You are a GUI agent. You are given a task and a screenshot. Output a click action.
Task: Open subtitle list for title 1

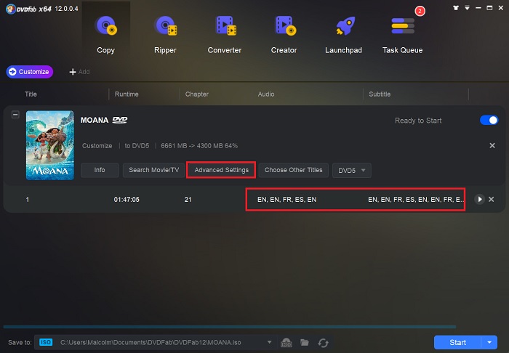415,200
